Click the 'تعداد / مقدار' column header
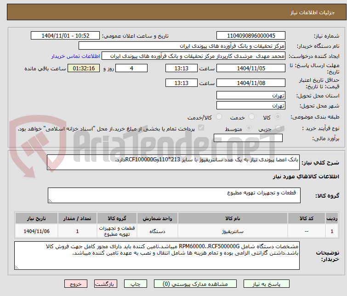 77,218
